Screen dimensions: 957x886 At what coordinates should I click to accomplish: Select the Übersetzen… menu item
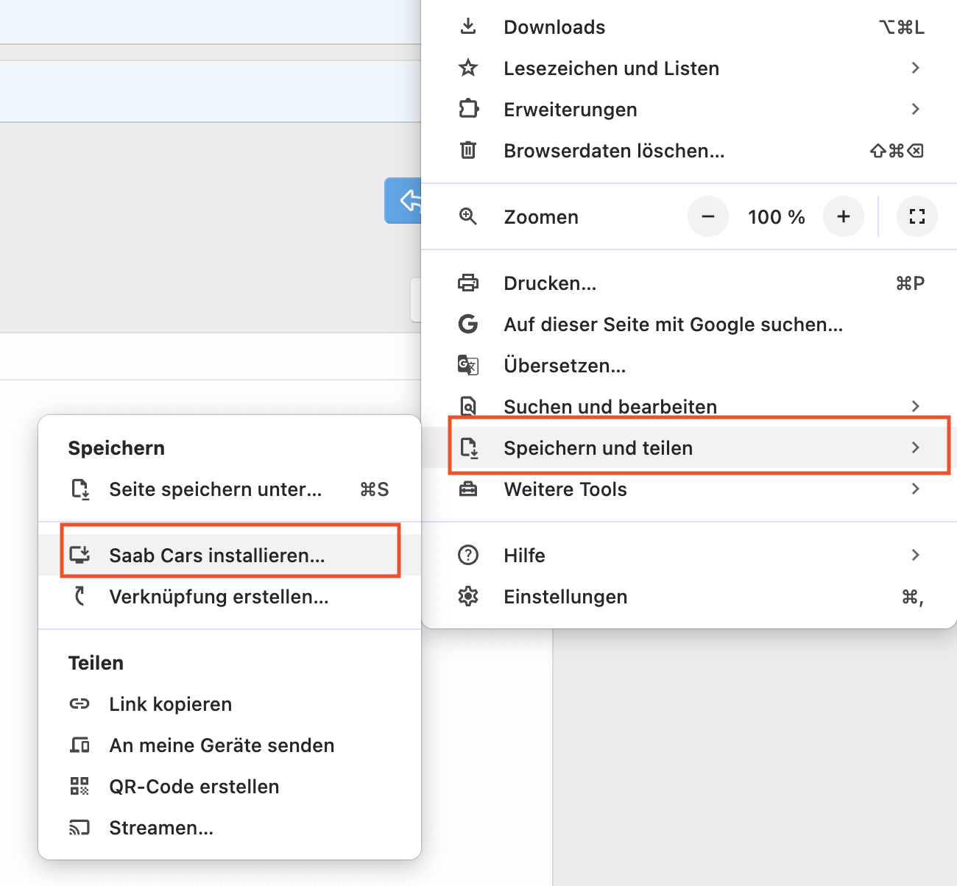point(689,365)
